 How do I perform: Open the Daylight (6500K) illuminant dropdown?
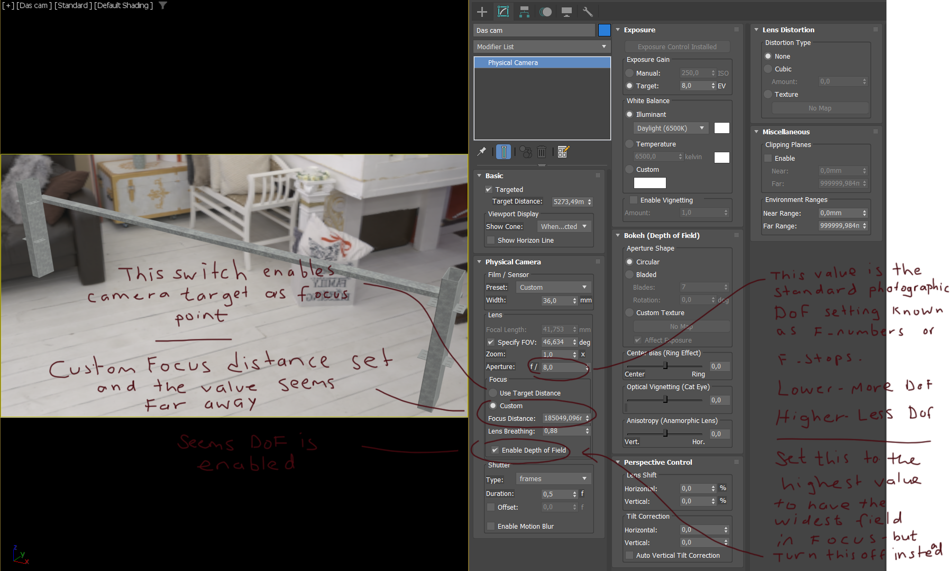point(671,128)
